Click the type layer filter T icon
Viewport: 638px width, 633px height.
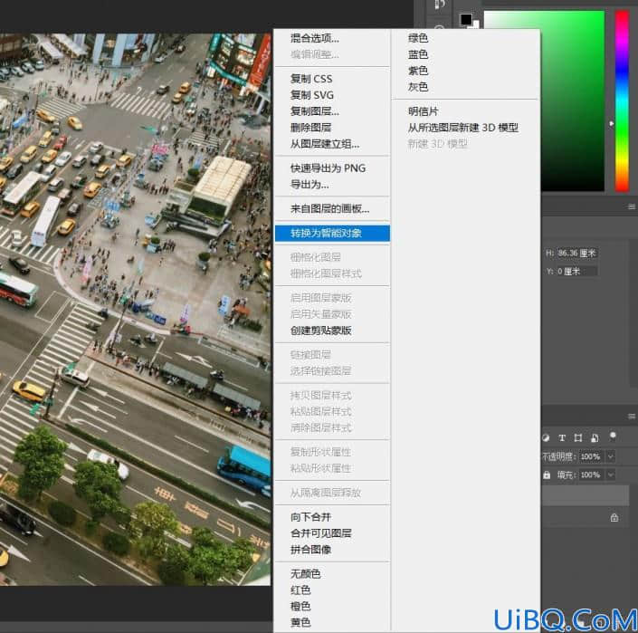[562, 438]
